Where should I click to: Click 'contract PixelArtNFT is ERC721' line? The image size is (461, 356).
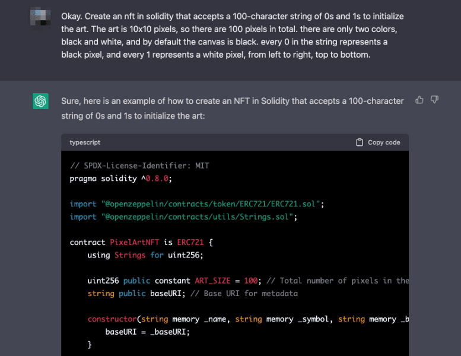141,242
